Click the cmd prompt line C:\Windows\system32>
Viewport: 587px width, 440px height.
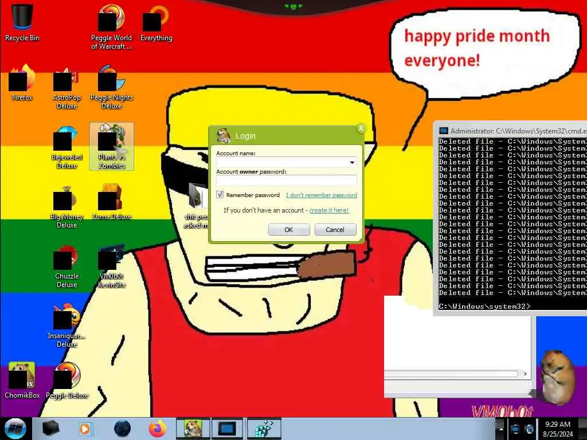[x=484, y=307]
